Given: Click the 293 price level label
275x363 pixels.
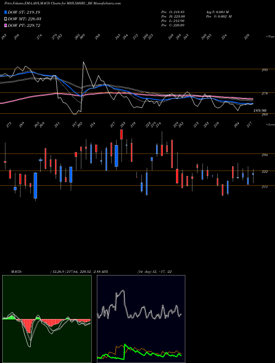Looking at the screenshot, I should point(265,70).
